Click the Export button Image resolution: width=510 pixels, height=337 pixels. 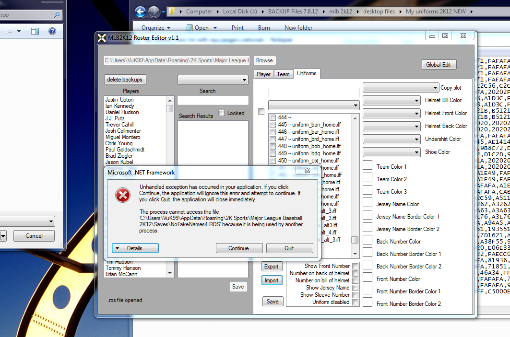[272, 267]
